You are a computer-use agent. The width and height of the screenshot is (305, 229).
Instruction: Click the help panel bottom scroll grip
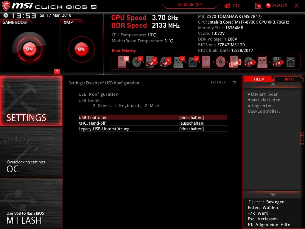click(273, 194)
